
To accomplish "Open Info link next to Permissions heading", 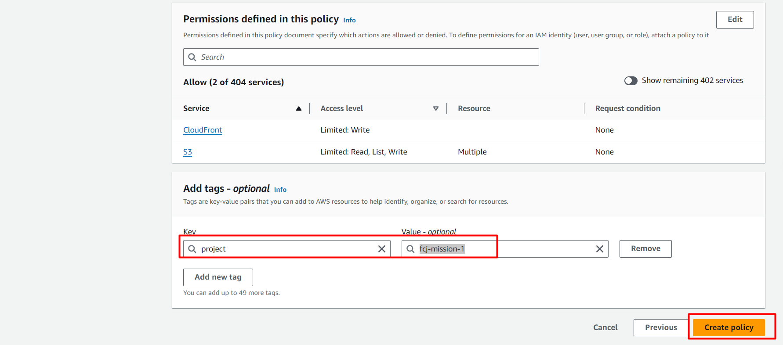I will [349, 20].
